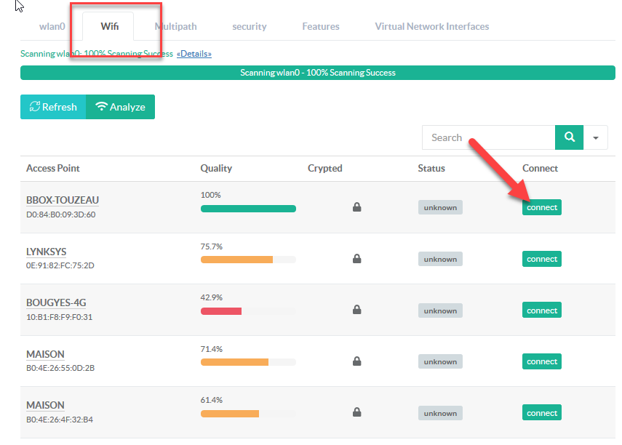The height and width of the screenshot is (445, 622).
Task: Open the LYNKSYS access point name
Action: [46, 252]
